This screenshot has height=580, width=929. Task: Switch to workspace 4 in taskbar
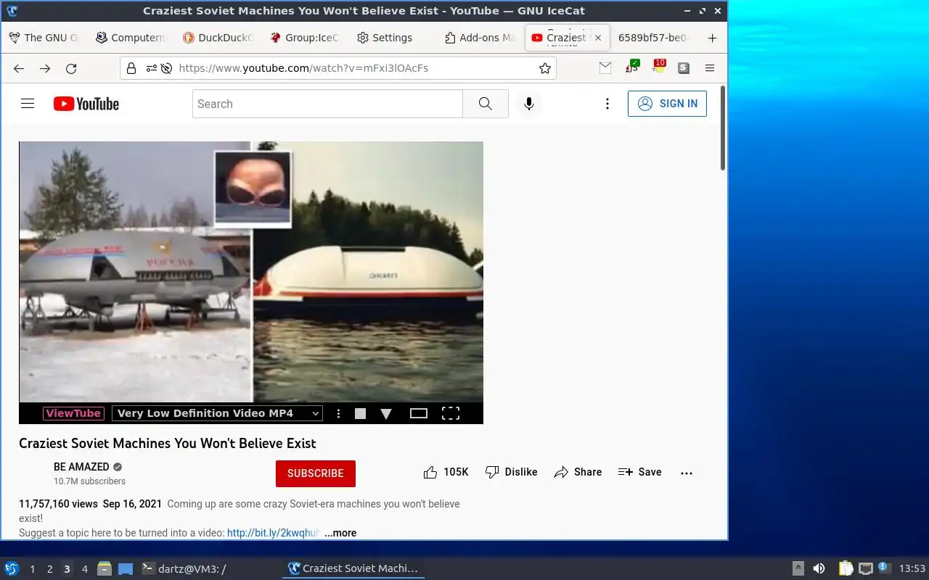tap(84, 569)
